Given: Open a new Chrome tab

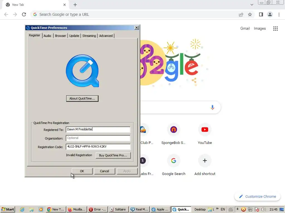Looking at the screenshot, I should coord(75,5).
